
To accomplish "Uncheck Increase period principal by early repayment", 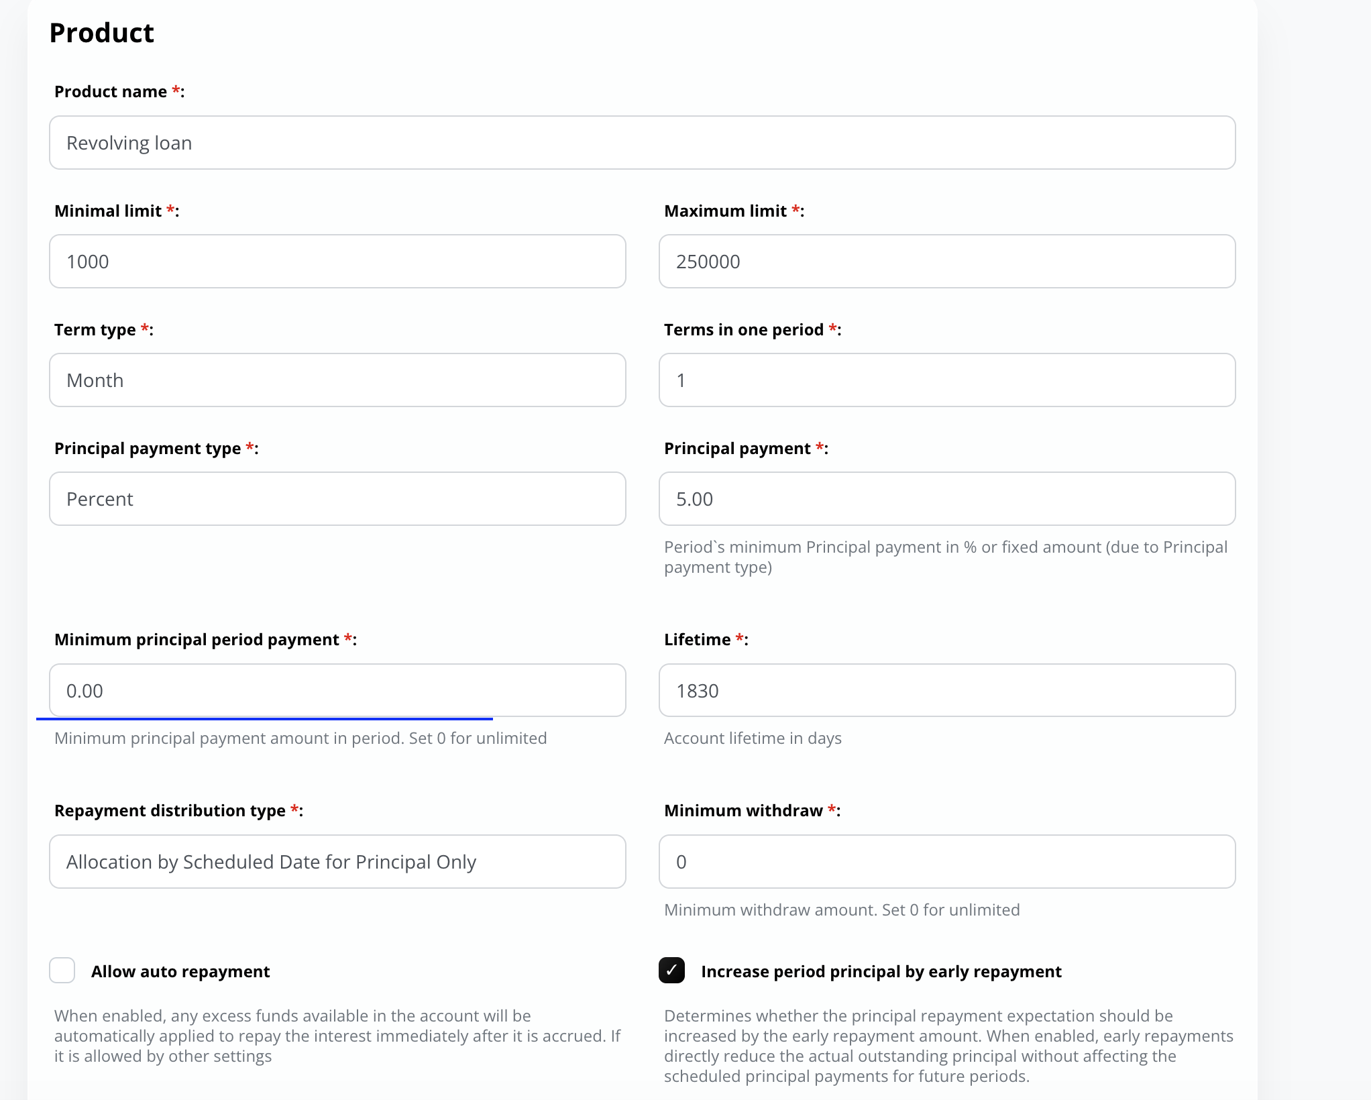I will [x=671, y=971].
